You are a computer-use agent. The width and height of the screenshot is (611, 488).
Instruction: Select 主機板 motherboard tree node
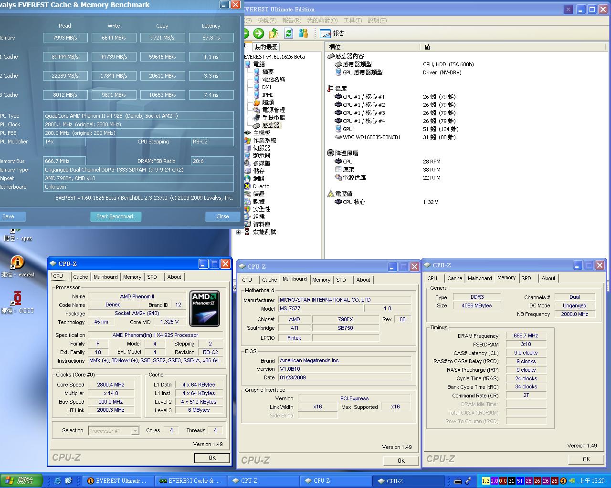click(x=257, y=132)
